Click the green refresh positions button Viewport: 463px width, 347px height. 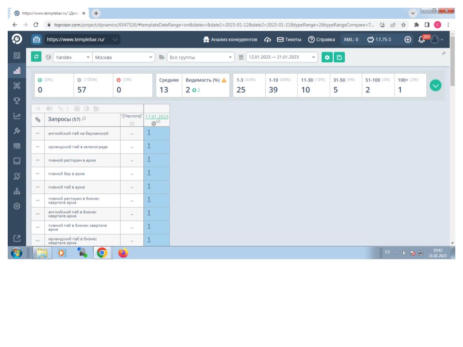click(x=36, y=57)
